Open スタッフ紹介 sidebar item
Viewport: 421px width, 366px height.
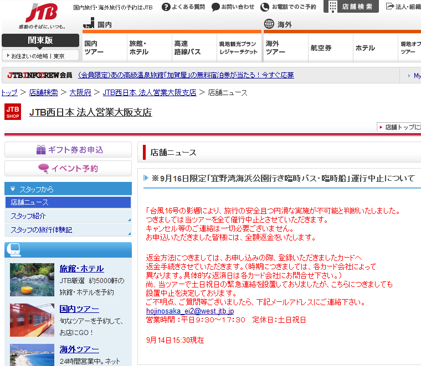click(68, 216)
